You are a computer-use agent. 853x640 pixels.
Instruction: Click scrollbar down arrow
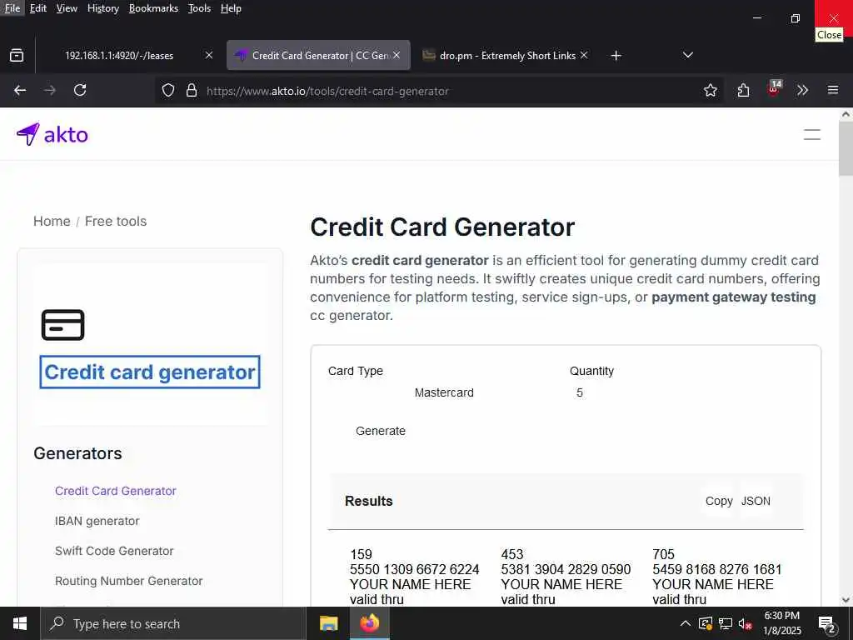tap(846, 600)
